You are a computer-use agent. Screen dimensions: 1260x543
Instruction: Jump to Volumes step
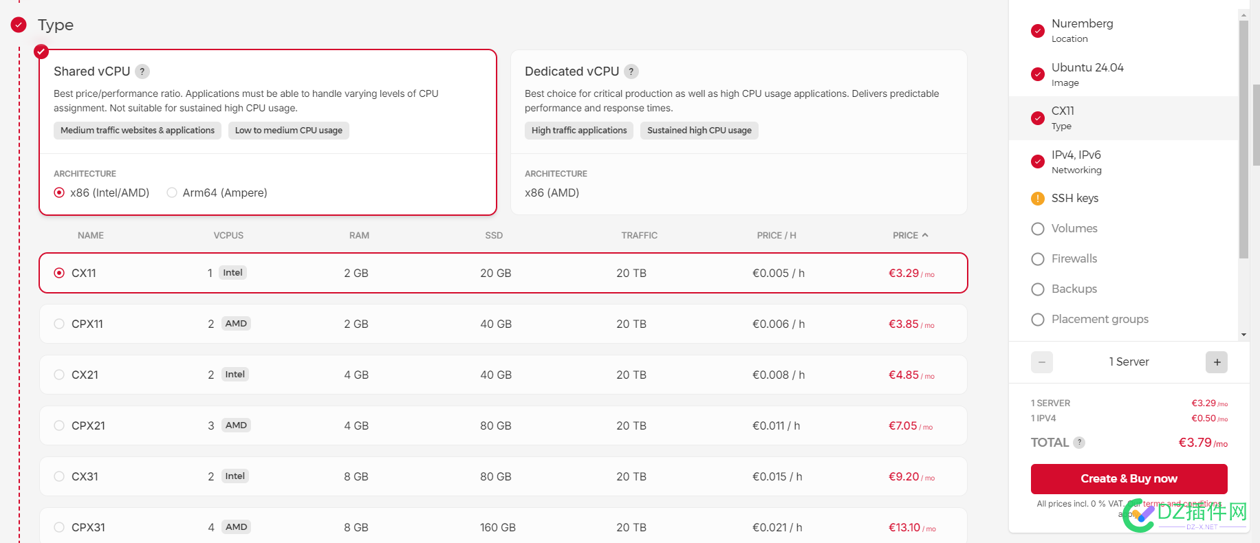pyautogui.click(x=1123, y=229)
